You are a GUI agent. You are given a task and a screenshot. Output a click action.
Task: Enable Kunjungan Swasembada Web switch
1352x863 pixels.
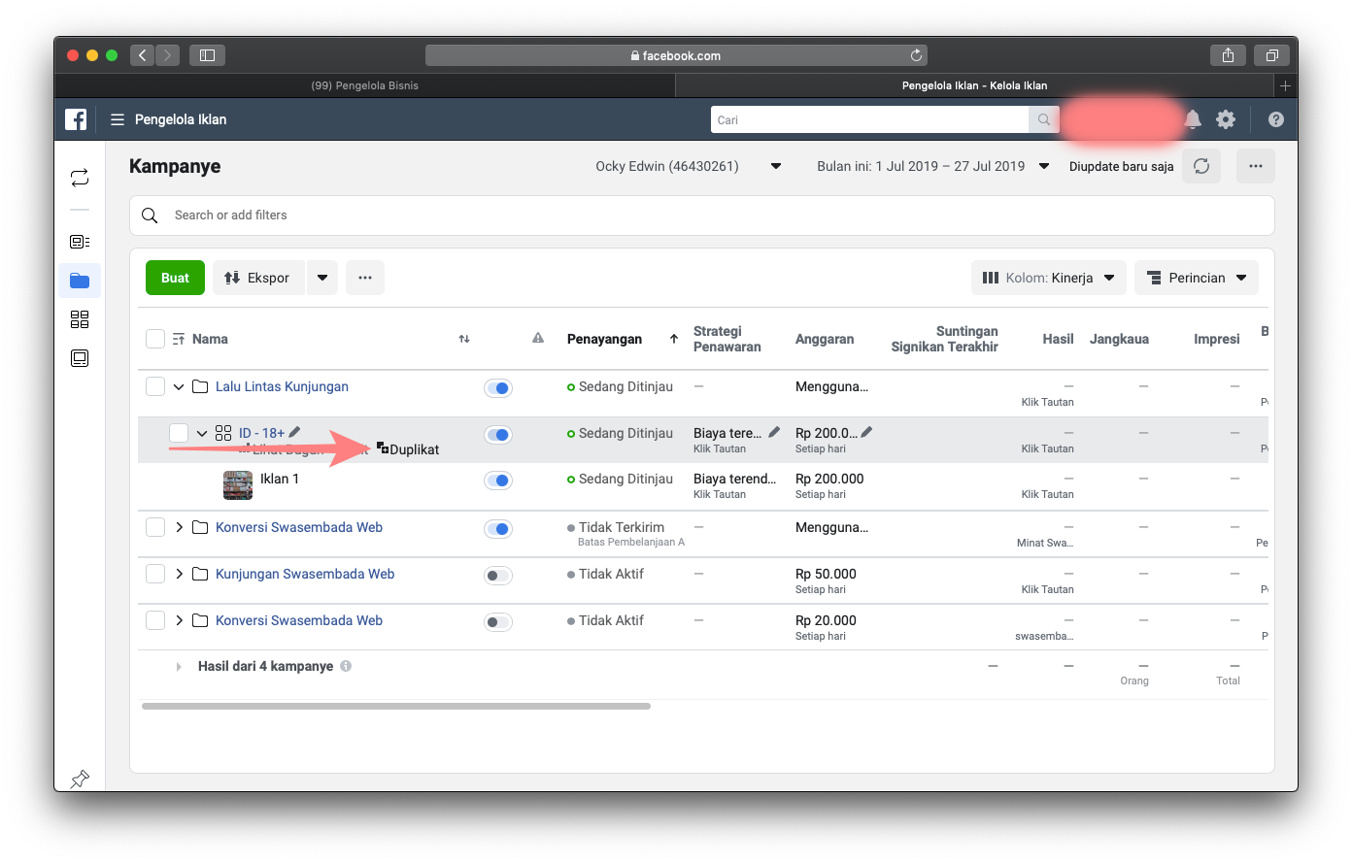click(498, 576)
